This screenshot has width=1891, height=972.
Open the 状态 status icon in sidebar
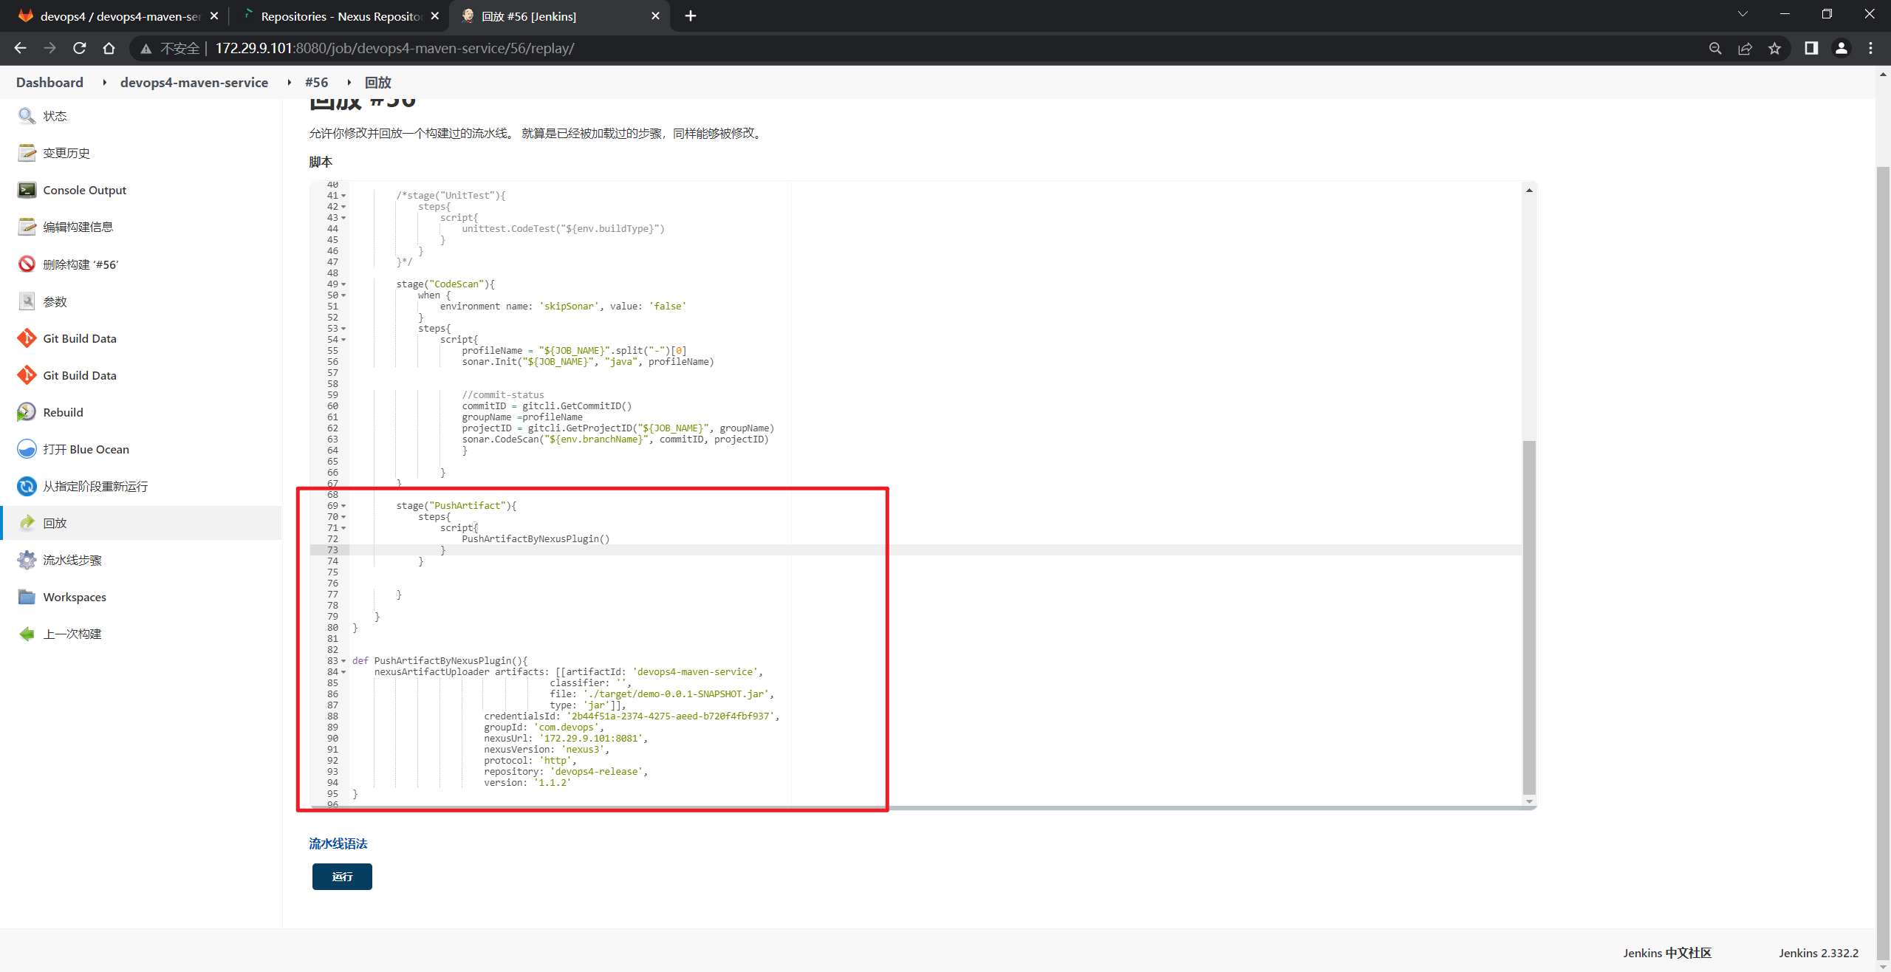(x=27, y=116)
